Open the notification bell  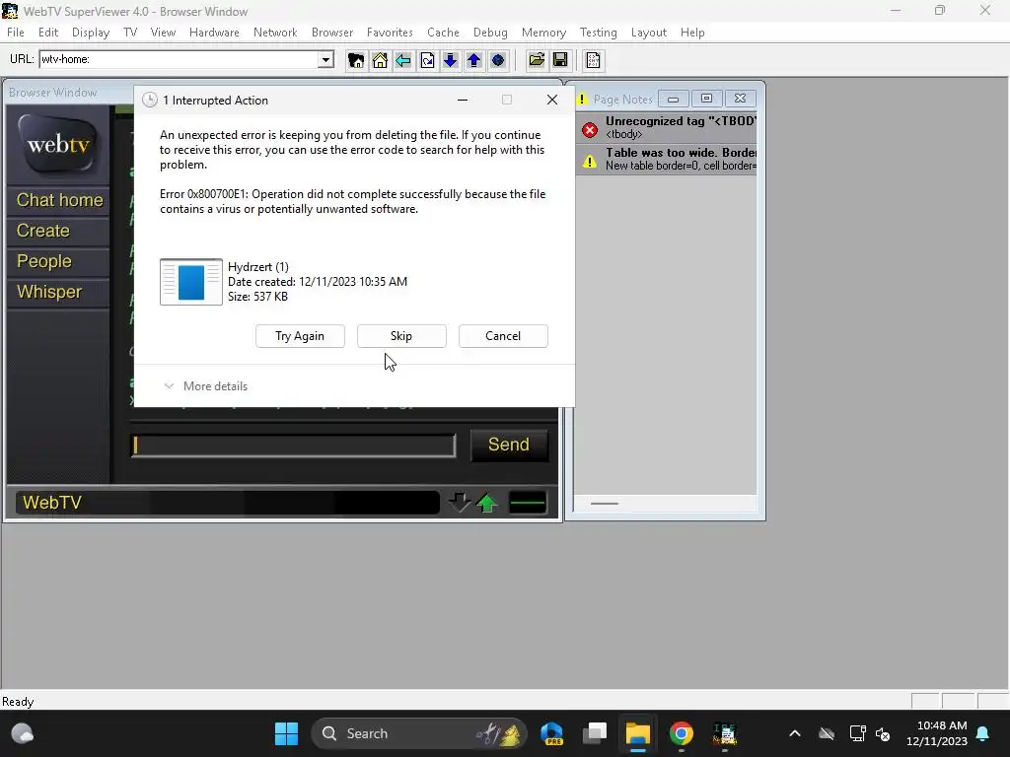click(x=983, y=733)
